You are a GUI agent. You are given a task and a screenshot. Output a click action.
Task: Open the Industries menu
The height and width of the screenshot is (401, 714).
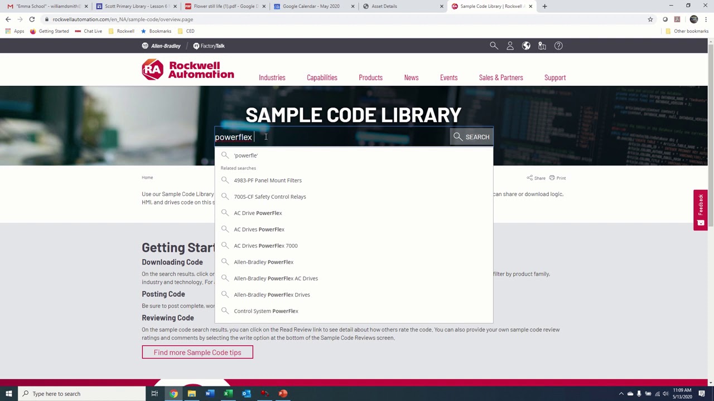272,78
